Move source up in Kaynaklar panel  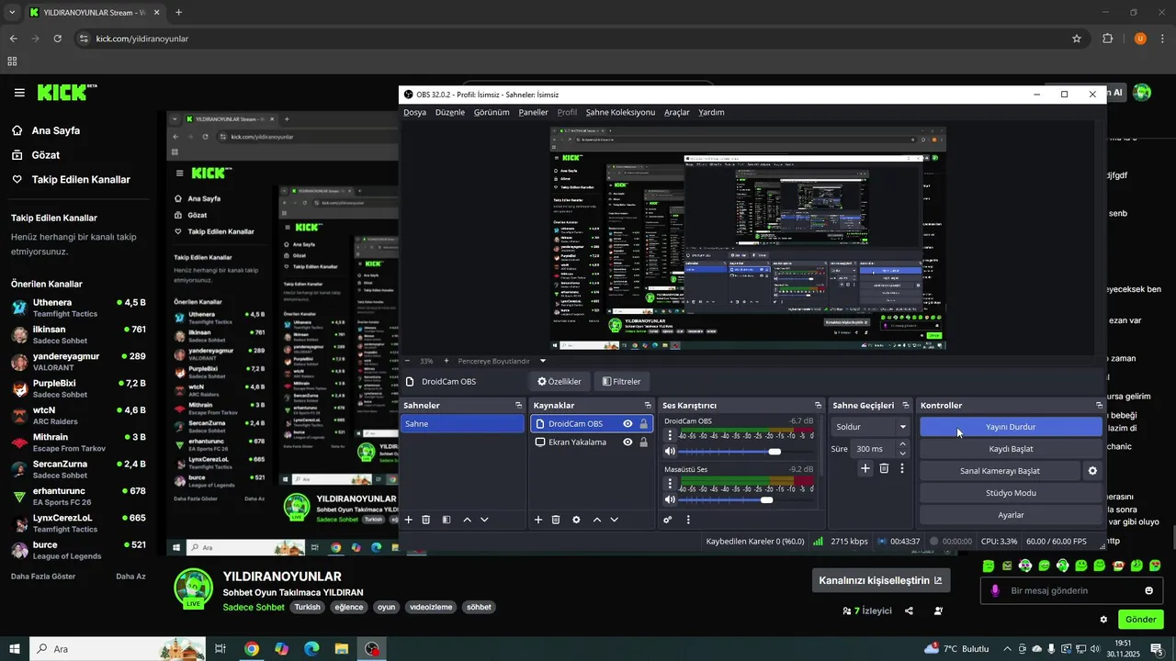point(597,520)
